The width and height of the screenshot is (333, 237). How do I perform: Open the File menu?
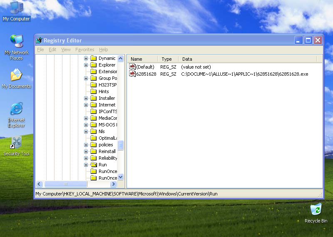[x=40, y=49]
